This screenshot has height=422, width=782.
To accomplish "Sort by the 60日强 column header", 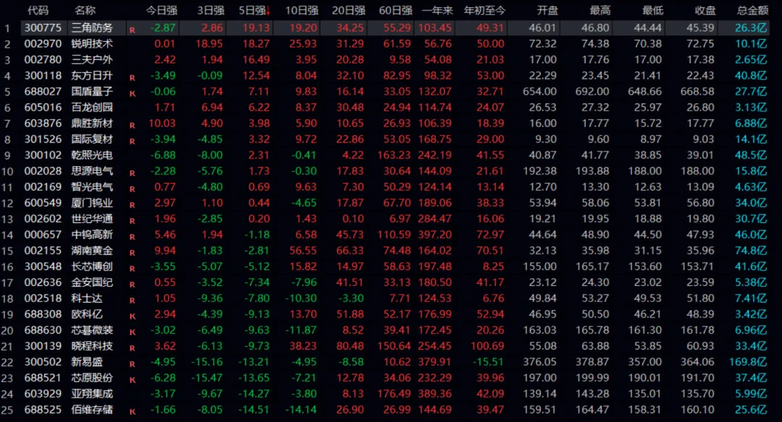I will (x=395, y=10).
